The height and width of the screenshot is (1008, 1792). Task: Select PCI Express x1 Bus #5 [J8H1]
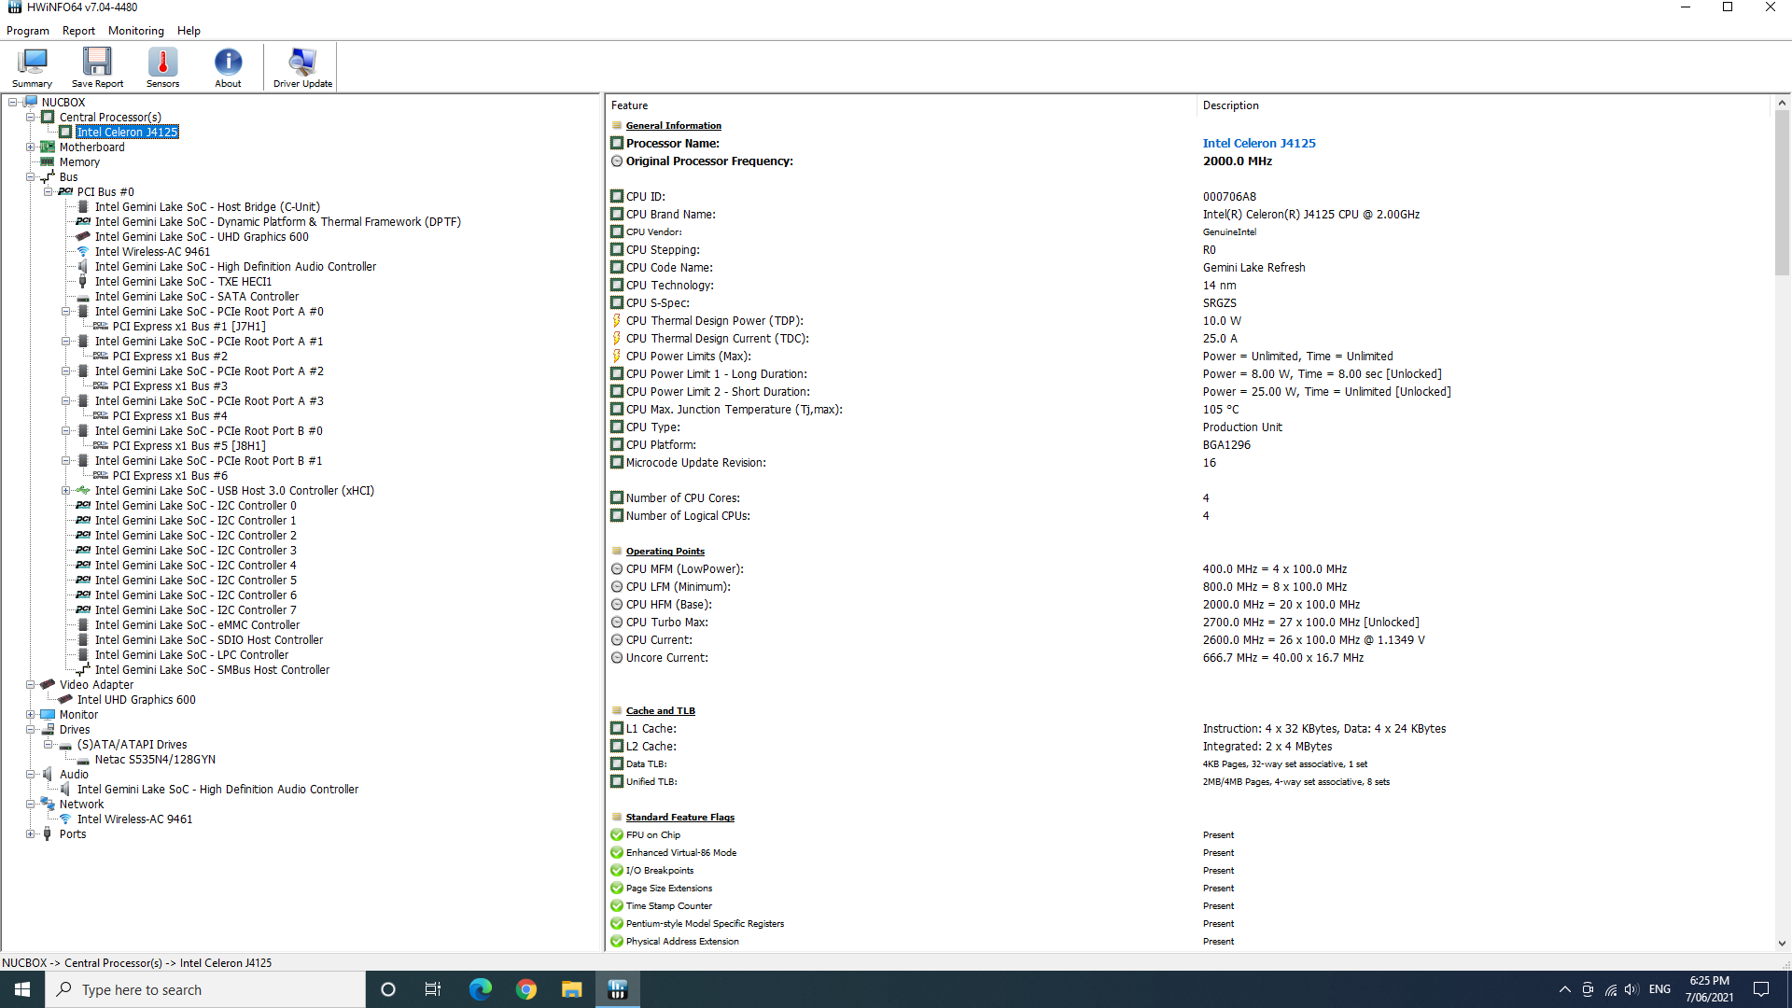point(189,446)
